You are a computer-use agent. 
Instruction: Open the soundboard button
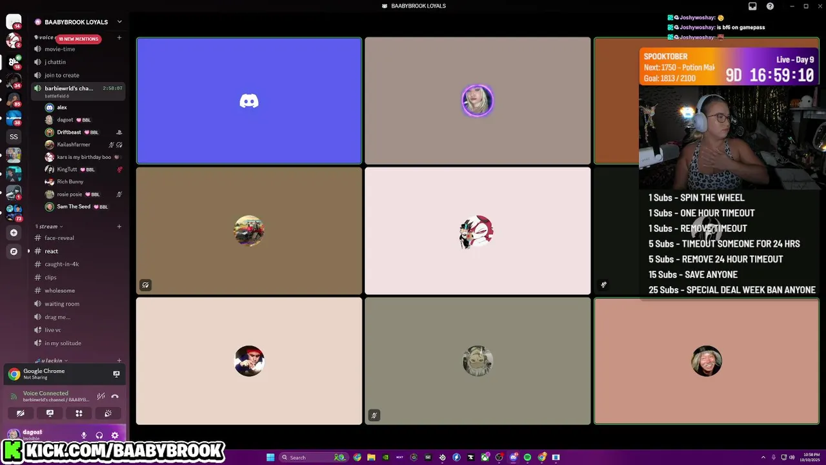108,413
